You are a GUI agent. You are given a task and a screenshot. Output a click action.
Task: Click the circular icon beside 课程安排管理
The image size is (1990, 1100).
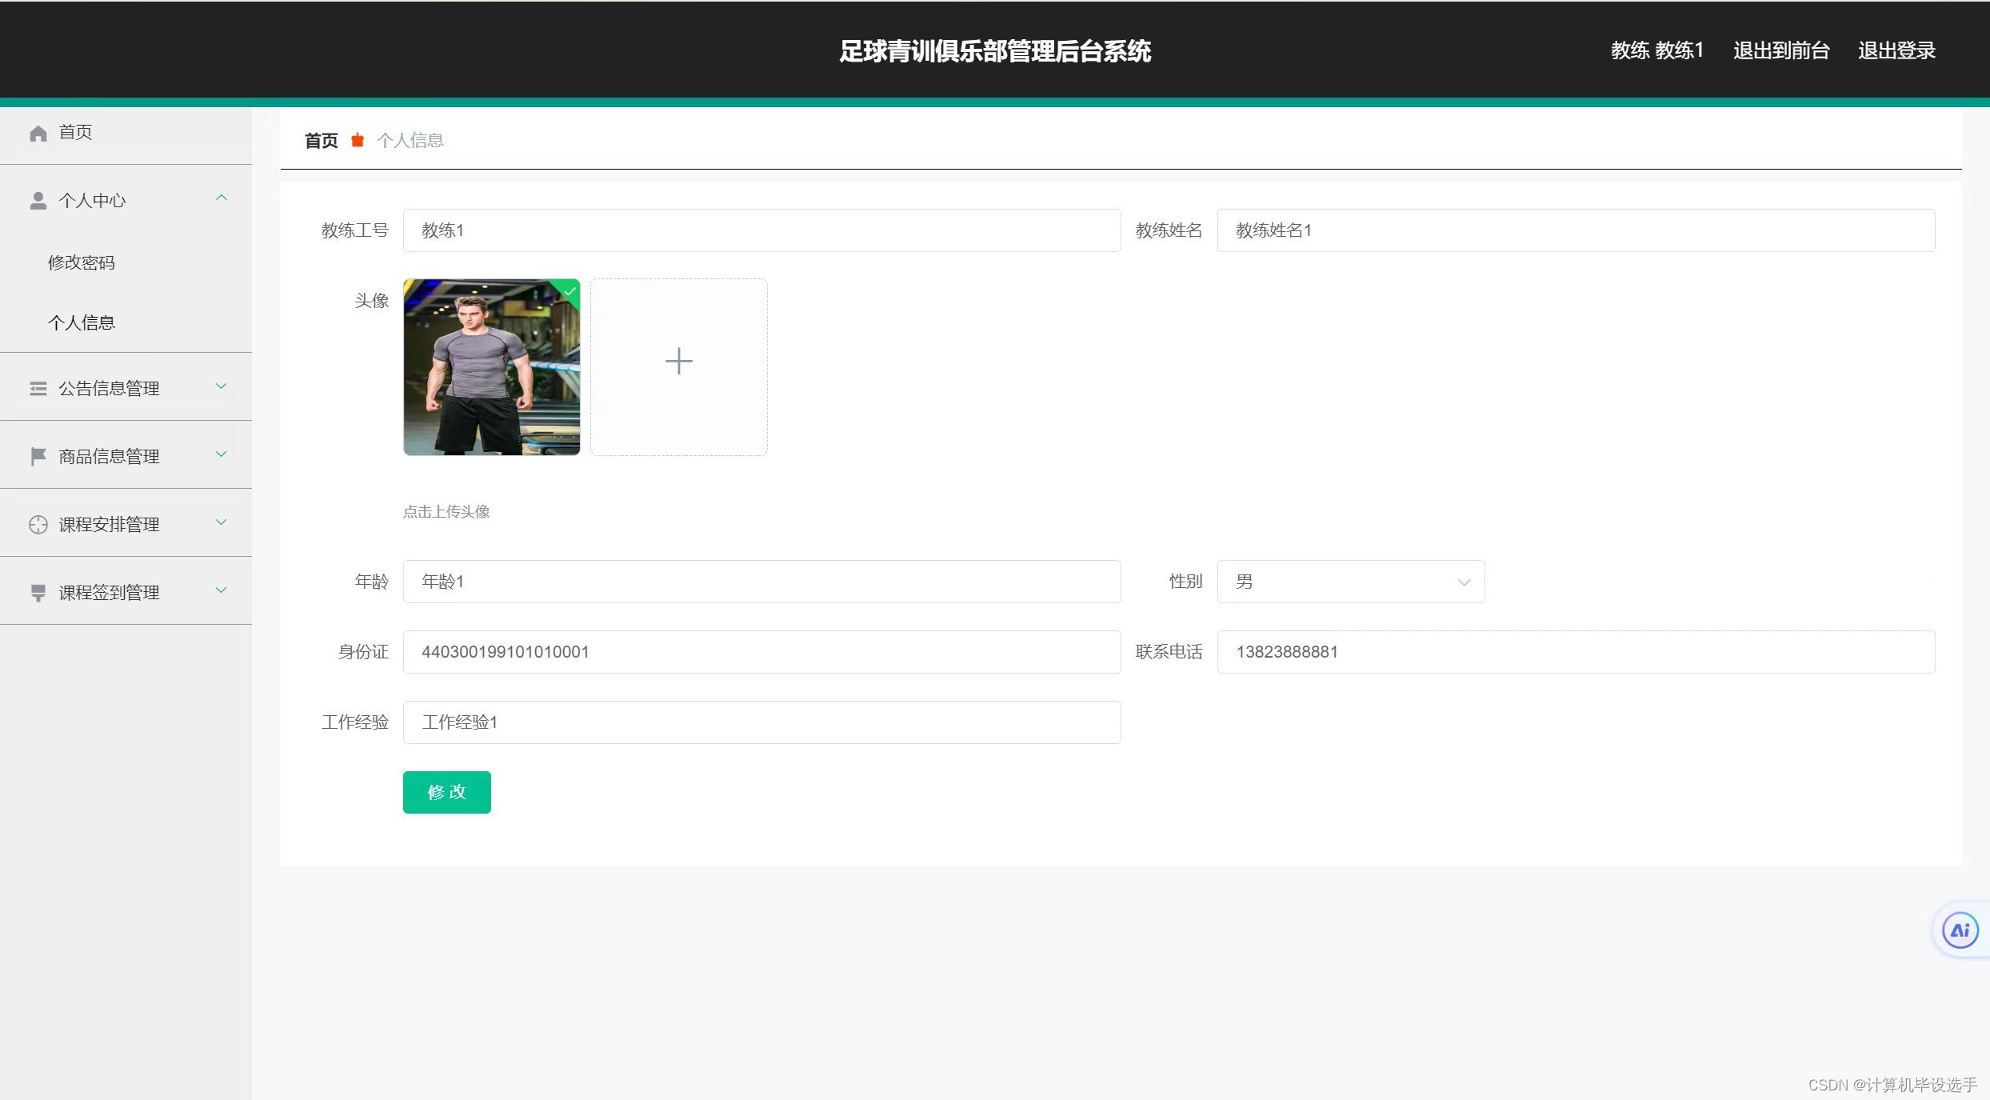(38, 525)
